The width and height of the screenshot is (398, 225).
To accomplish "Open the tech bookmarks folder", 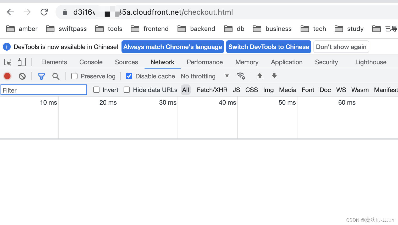I will [x=313, y=29].
